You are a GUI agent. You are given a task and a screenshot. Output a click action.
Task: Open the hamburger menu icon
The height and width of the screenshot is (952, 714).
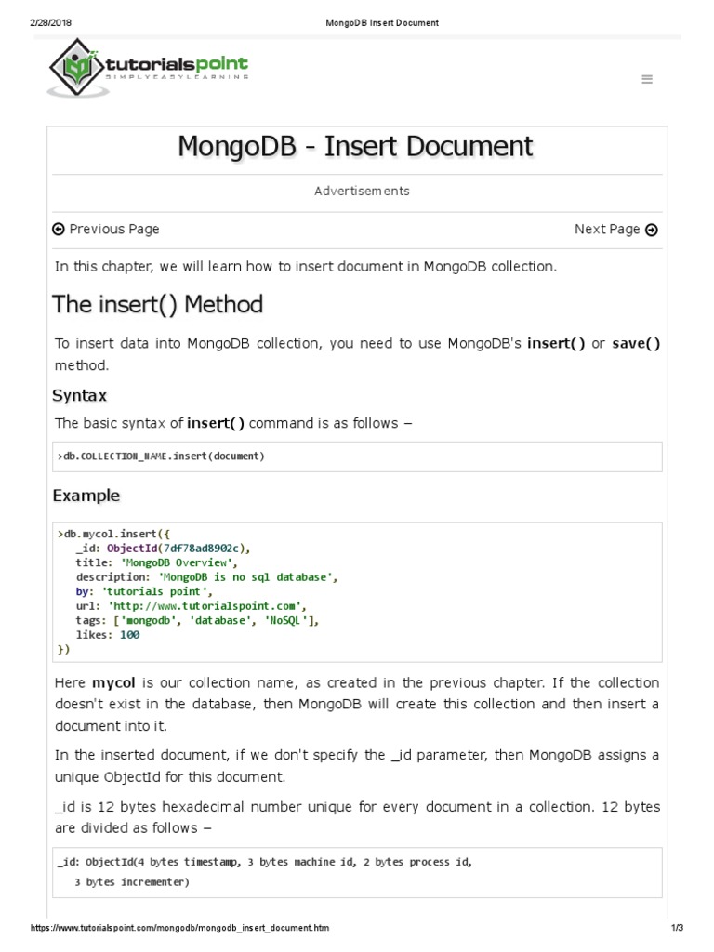pos(647,80)
